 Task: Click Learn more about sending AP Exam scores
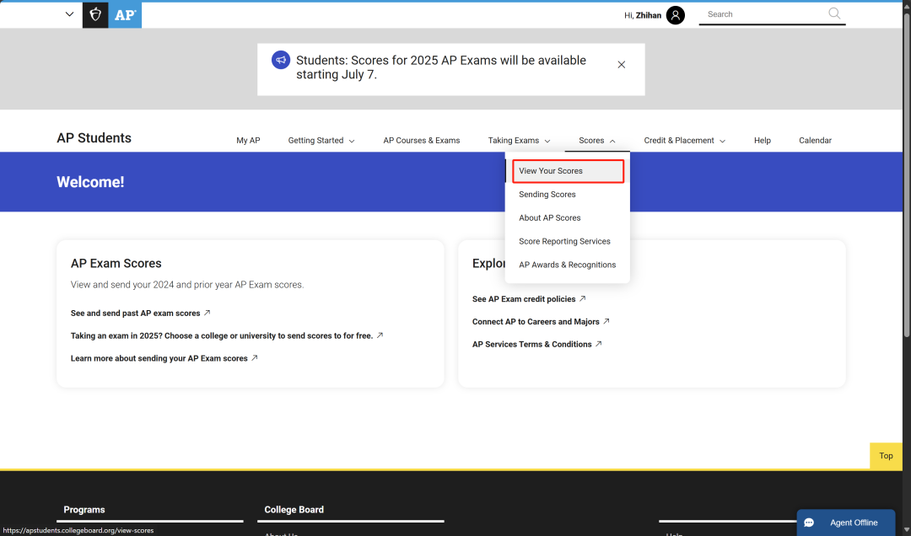[164, 358]
